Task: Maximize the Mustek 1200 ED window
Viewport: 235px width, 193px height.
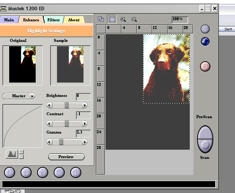Action: tap(208, 8)
